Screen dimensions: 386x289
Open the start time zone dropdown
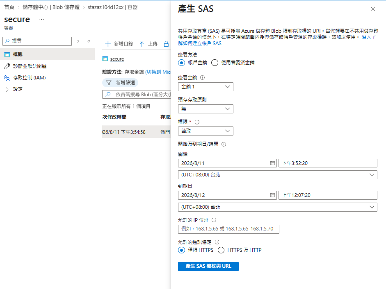click(277, 175)
